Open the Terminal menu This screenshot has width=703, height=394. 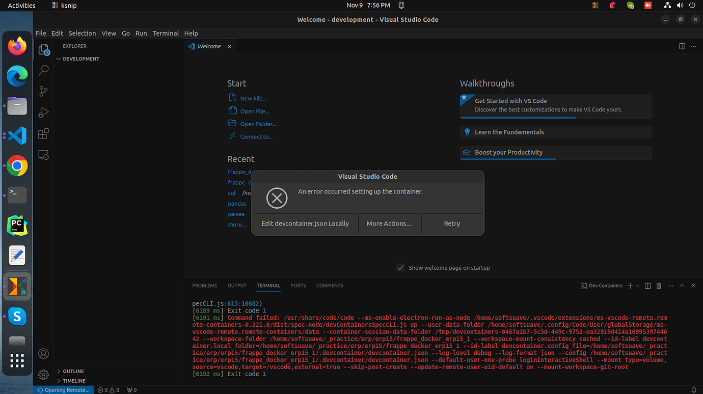click(166, 33)
